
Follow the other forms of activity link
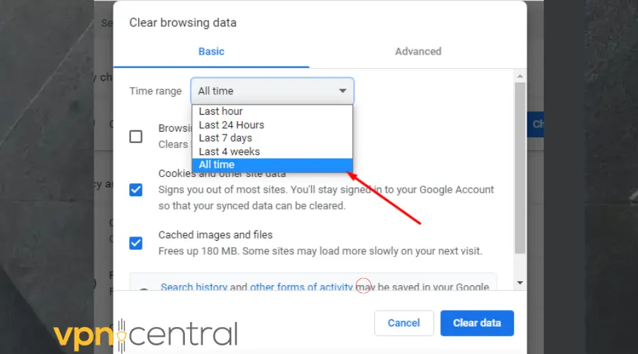[301, 287]
